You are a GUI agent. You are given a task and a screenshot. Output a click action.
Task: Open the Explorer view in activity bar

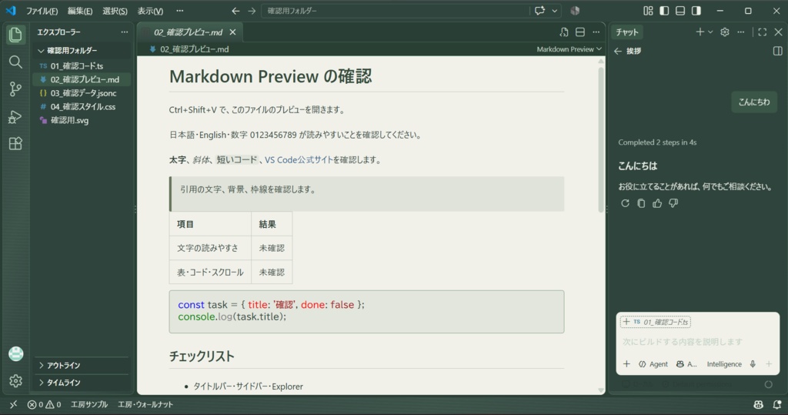click(x=15, y=35)
